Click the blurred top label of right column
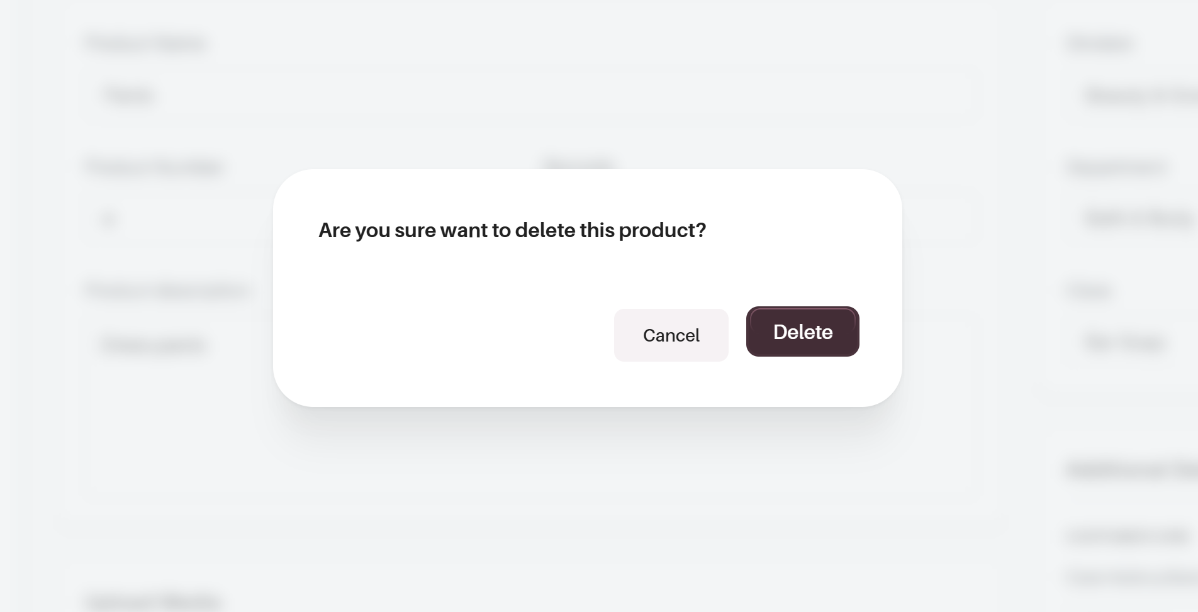The width and height of the screenshot is (1198, 612). pos(1100,43)
